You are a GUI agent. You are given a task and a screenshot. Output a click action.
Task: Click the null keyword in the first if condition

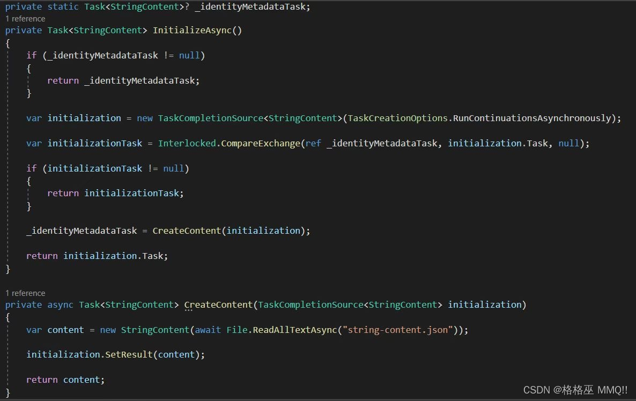pos(189,55)
